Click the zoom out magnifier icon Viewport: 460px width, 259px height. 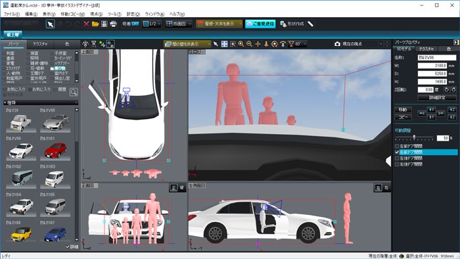click(249, 44)
